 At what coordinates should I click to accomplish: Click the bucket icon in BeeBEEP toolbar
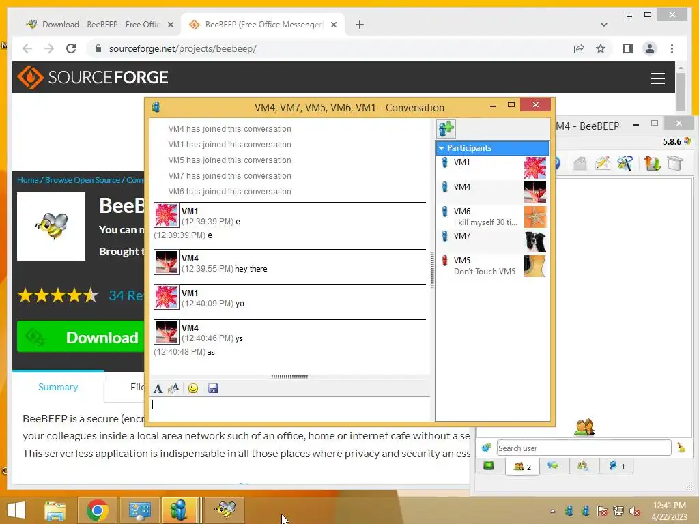click(675, 163)
